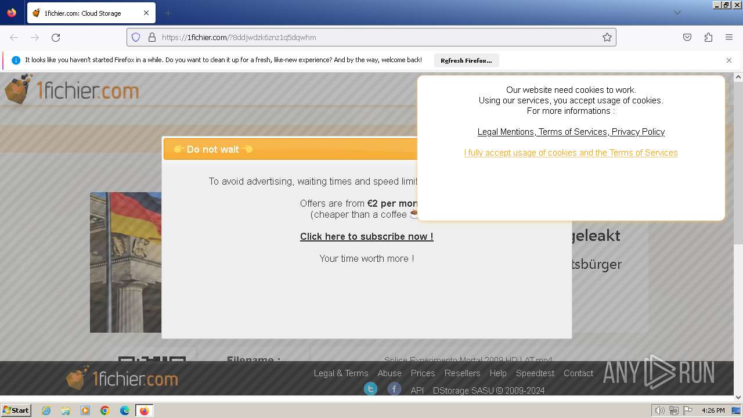Viewport: 743px width, 418px height.
Task: Open Action Center flag tray icon
Action: pos(688,410)
